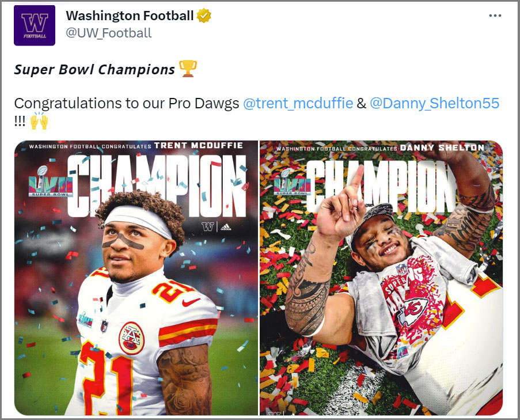Open the three-dot more options menu
520x420 pixels.
[495, 16]
